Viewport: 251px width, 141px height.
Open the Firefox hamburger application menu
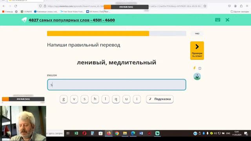247,6
